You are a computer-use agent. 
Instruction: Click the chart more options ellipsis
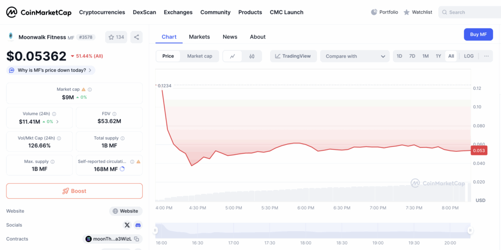[x=486, y=56]
